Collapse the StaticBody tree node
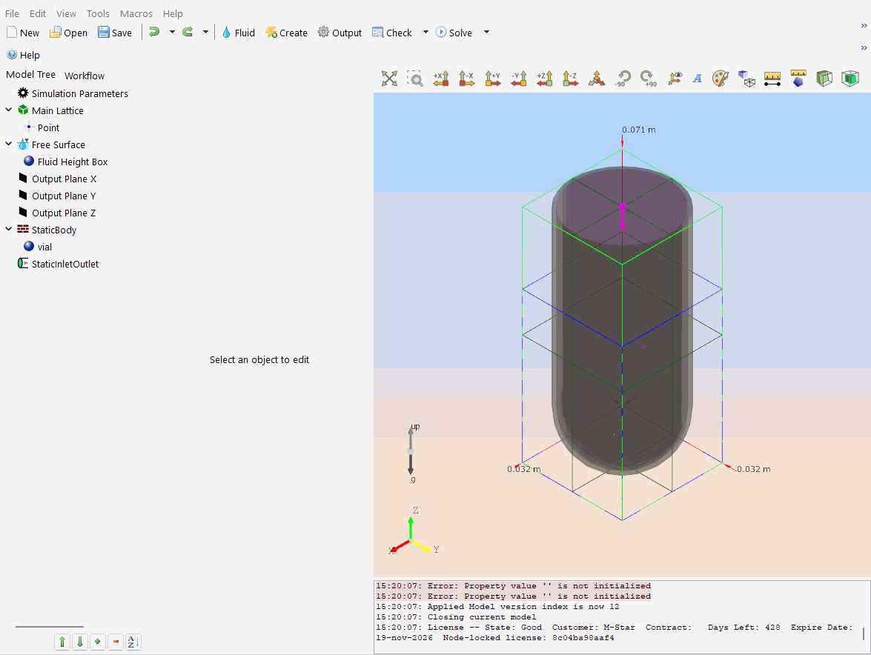This screenshot has width=871, height=655. point(9,230)
